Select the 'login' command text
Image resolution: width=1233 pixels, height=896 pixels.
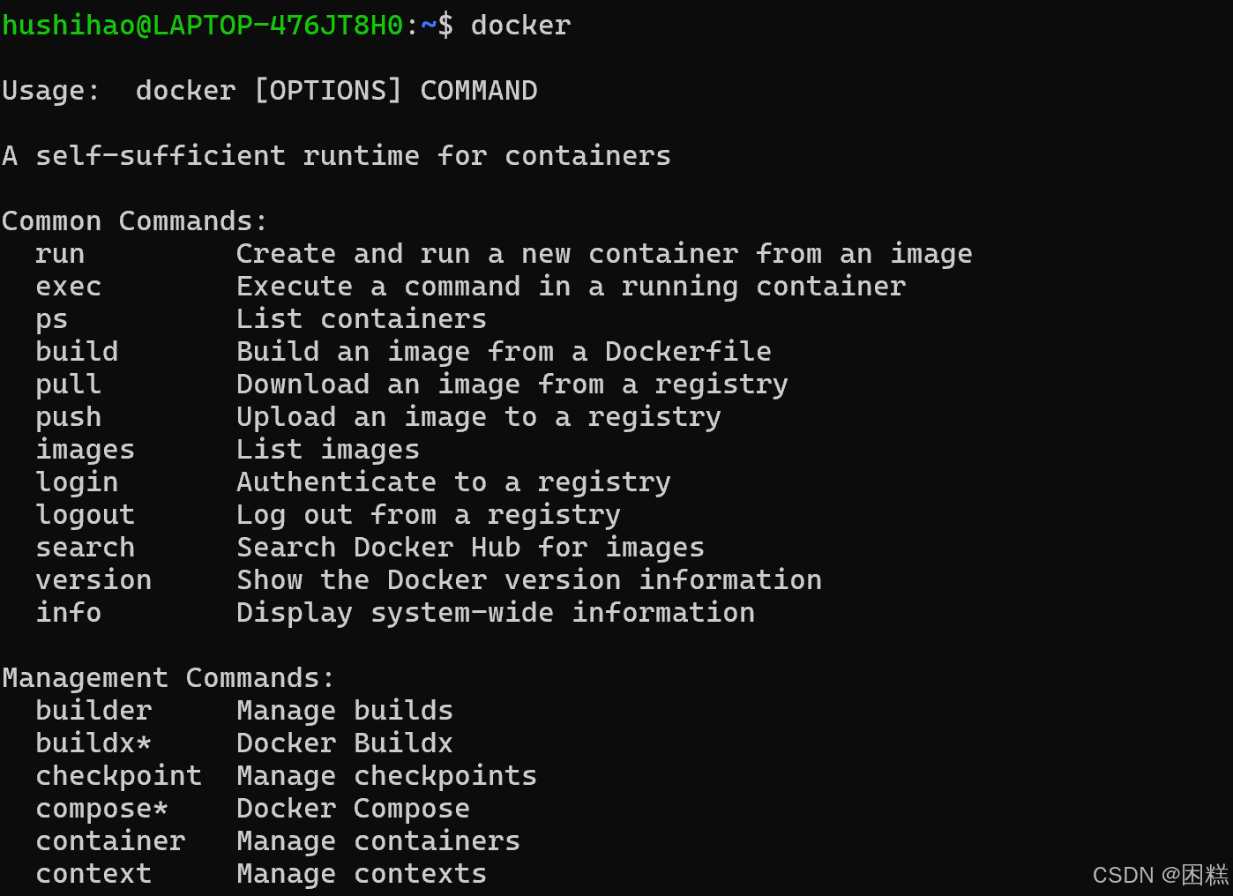pyautogui.click(x=77, y=482)
